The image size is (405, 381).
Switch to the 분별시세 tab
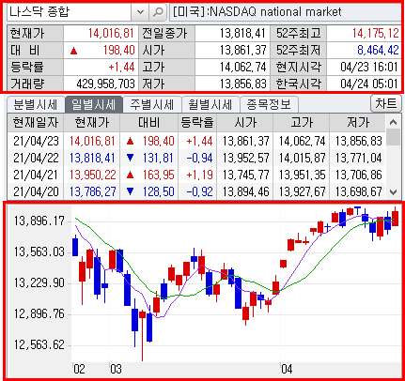(x=36, y=104)
